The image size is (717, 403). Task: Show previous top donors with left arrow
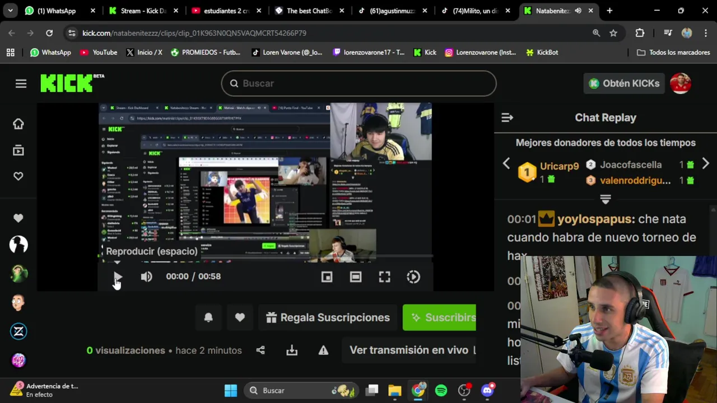[x=506, y=164]
